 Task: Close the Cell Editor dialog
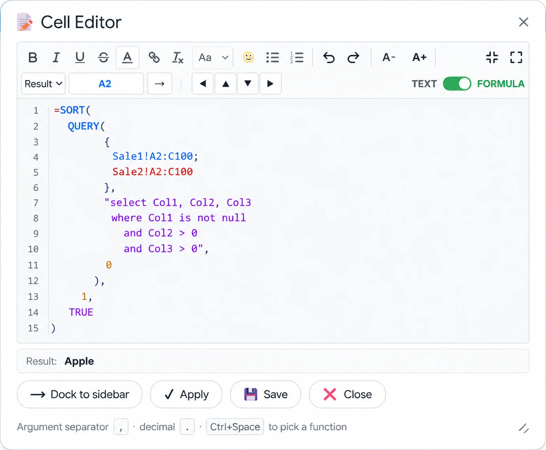(523, 22)
